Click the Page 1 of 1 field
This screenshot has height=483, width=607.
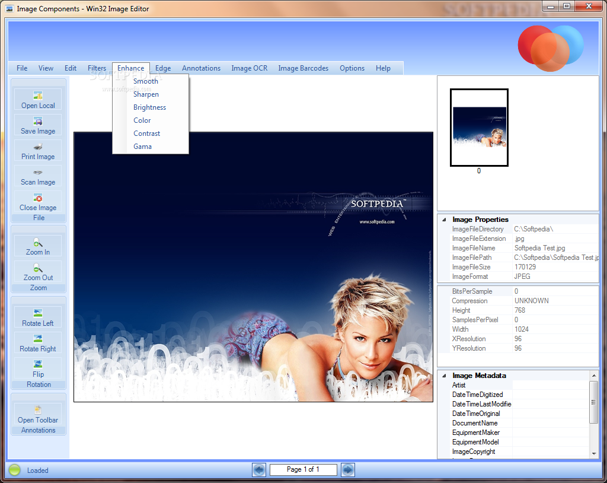(x=303, y=469)
